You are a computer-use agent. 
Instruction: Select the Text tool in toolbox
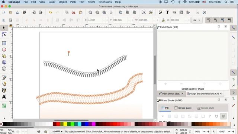click(x=4, y=97)
